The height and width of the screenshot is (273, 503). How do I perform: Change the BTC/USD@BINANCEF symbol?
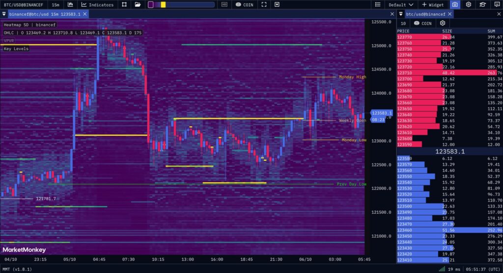[x=23, y=4]
